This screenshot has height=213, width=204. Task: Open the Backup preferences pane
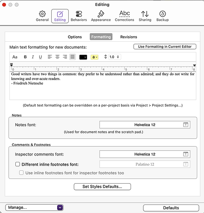pyautogui.click(x=163, y=16)
